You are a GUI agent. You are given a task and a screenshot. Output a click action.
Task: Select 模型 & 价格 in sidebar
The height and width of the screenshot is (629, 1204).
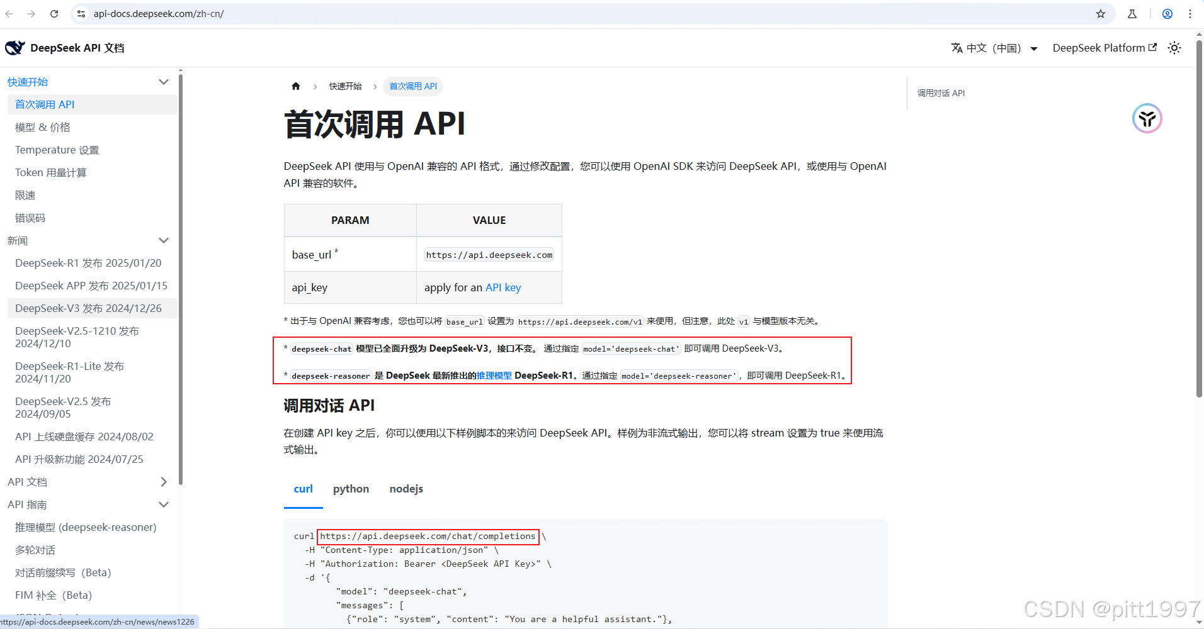pos(43,127)
